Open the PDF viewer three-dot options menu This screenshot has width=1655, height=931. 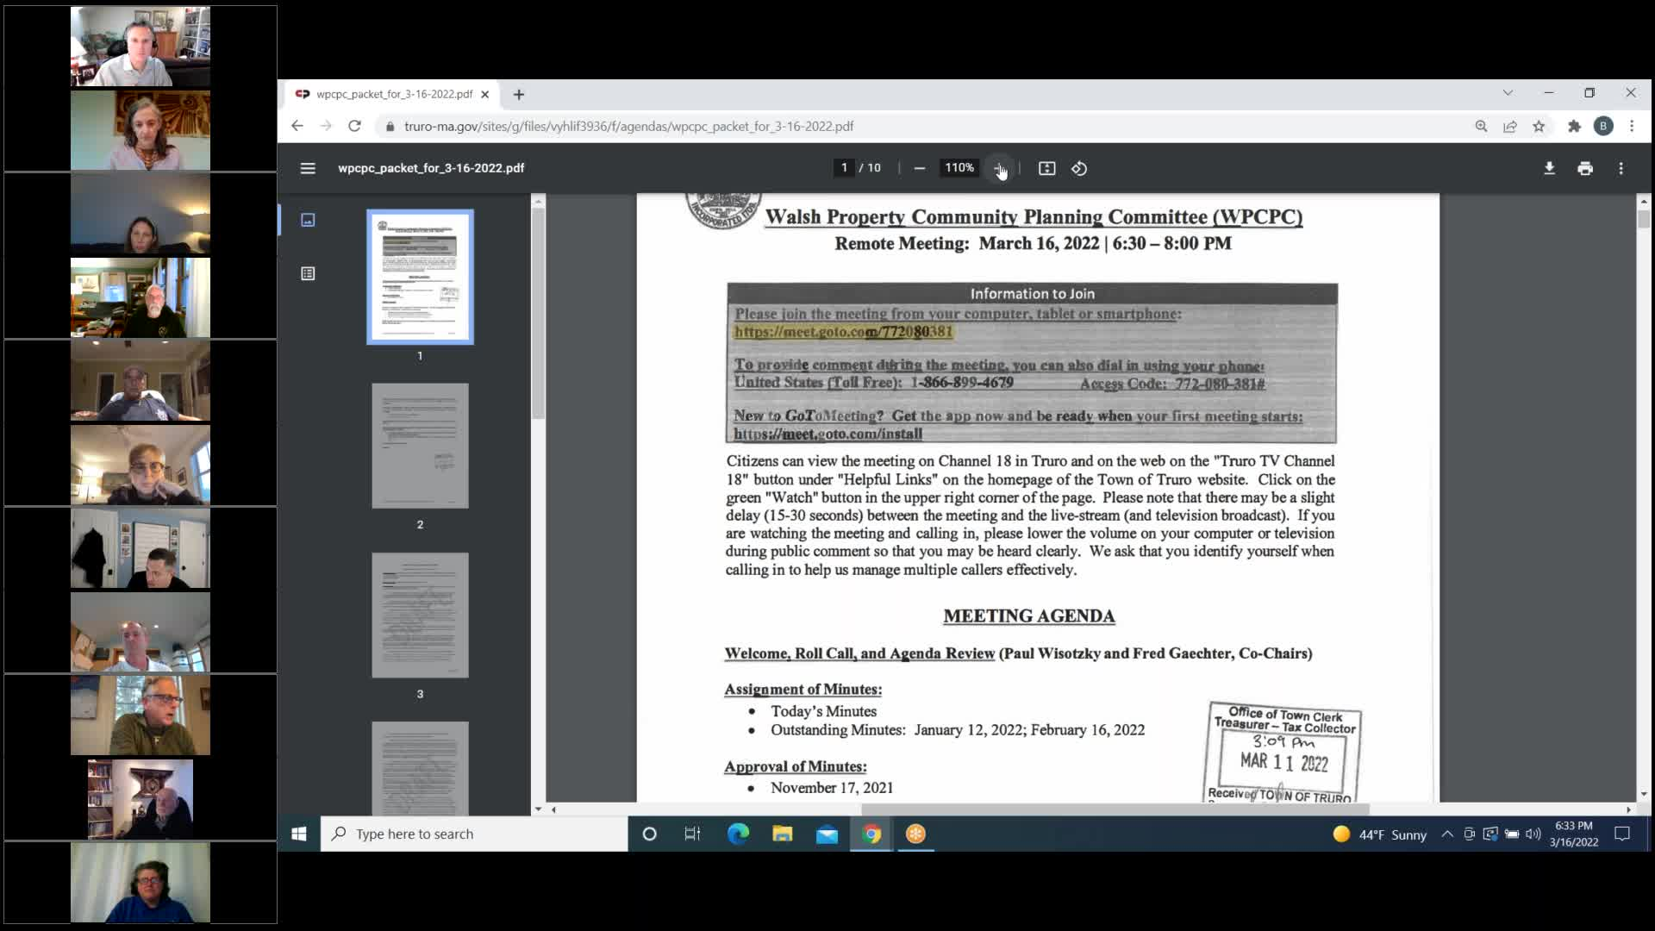pos(1621,168)
